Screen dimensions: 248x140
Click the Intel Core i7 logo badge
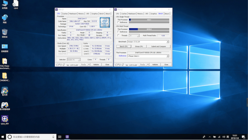click(105, 22)
